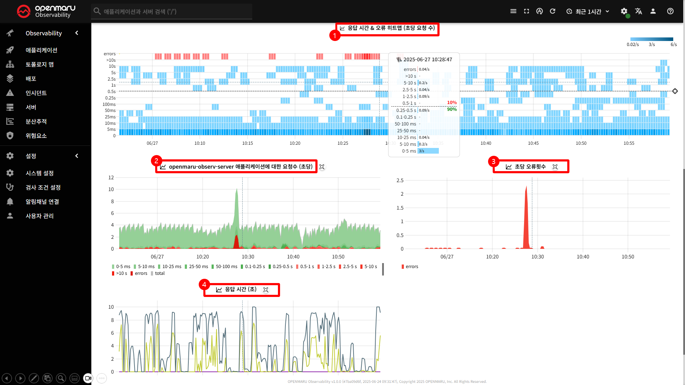Toggle the total legend series
The width and height of the screenshot is (685, 385).
point(158,273)
